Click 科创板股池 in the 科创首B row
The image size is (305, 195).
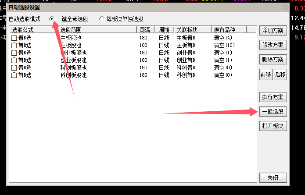[73, 75]
